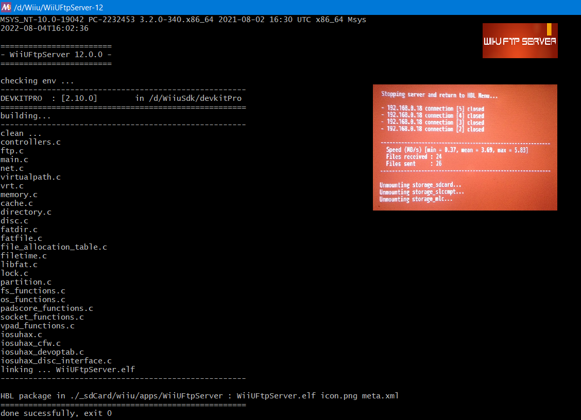Click the os_functions.c line
The height and width of the screenshot is (420, 581).
pyautogui.click(x=33, y=300)
